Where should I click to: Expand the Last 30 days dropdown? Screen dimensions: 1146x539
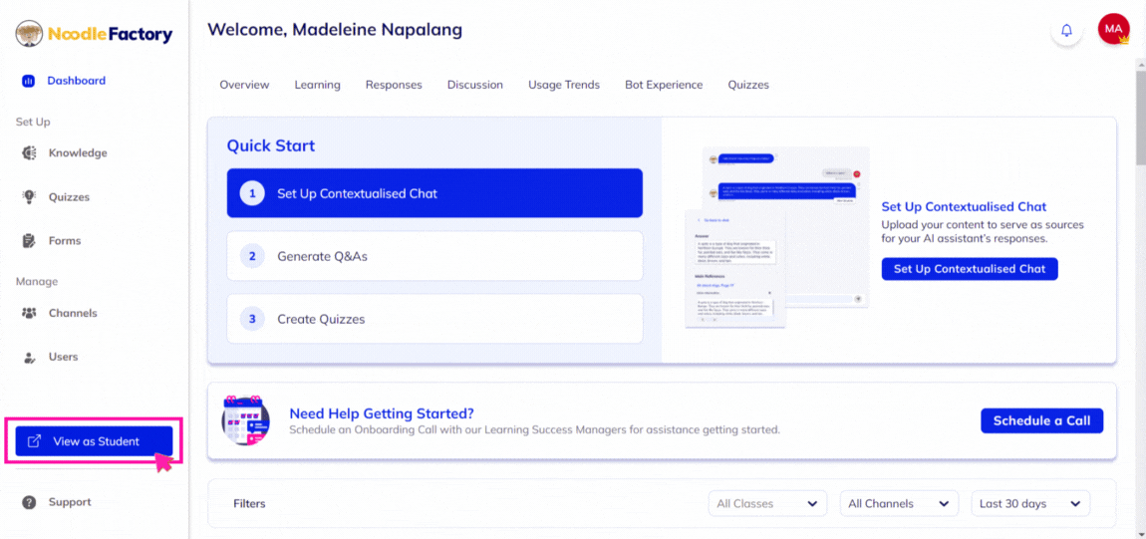click(x=1029, y=503)
